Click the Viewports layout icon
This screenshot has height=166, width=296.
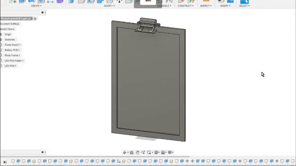point(170,153)
